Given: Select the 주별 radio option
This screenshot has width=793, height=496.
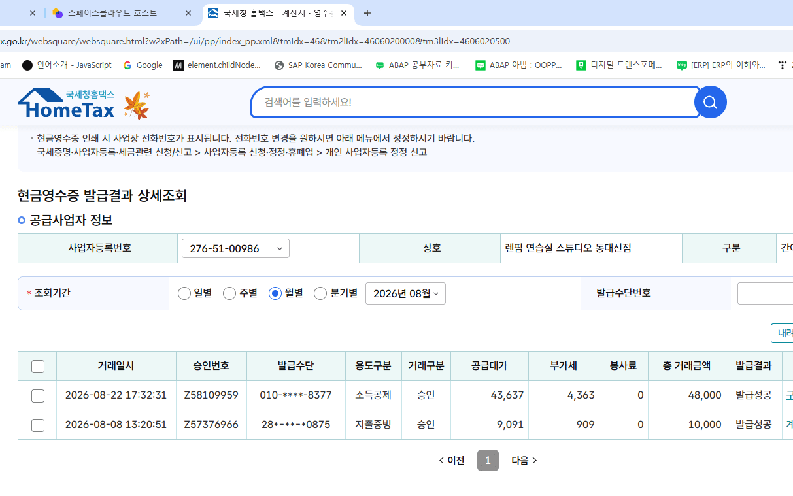Looking at the screenshot, I should (x=229, y=293).
